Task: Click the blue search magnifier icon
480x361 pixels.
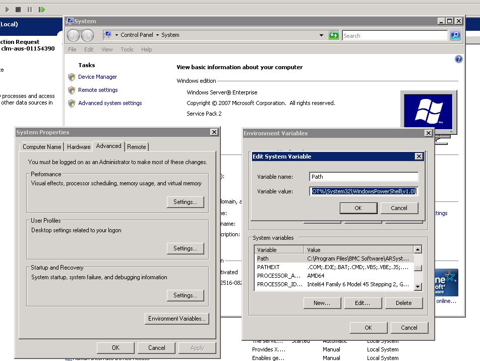Action: [x=454, y=35]
